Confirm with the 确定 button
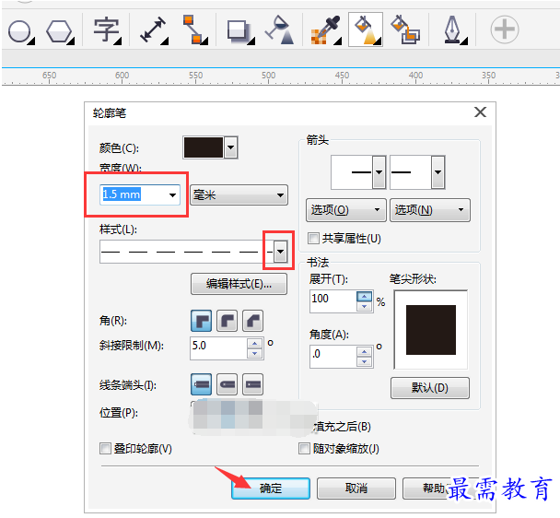 coord(271,488)
